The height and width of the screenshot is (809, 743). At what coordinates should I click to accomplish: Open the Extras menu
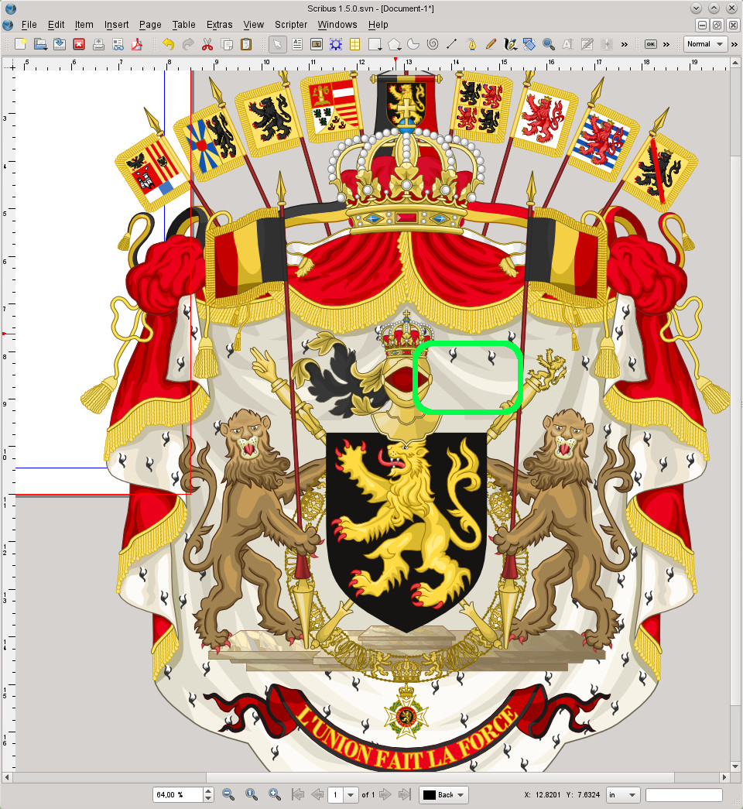[220, 25]
